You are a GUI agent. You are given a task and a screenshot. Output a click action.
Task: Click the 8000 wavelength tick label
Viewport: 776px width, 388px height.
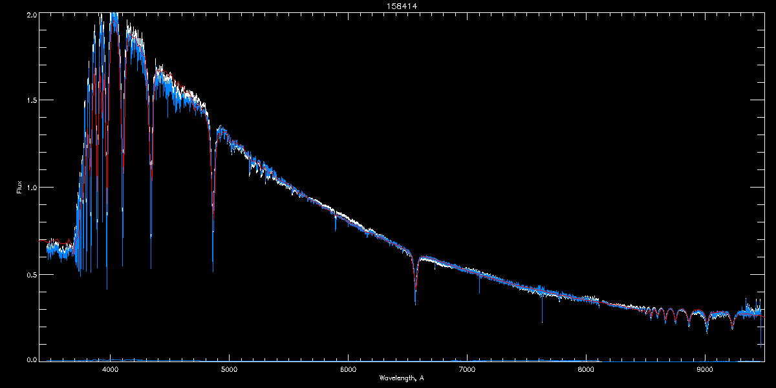(x=586, y=369)
